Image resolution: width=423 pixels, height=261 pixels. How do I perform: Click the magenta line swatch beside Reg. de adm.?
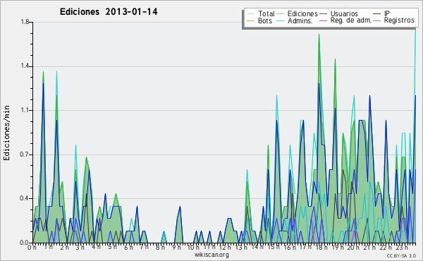click(323, 20)
